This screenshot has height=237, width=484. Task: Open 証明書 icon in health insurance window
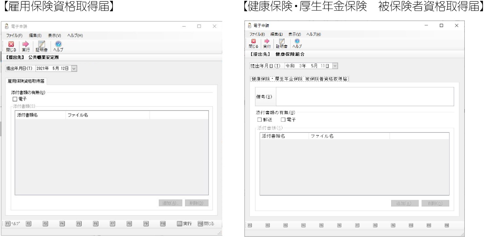click(282, 41)
